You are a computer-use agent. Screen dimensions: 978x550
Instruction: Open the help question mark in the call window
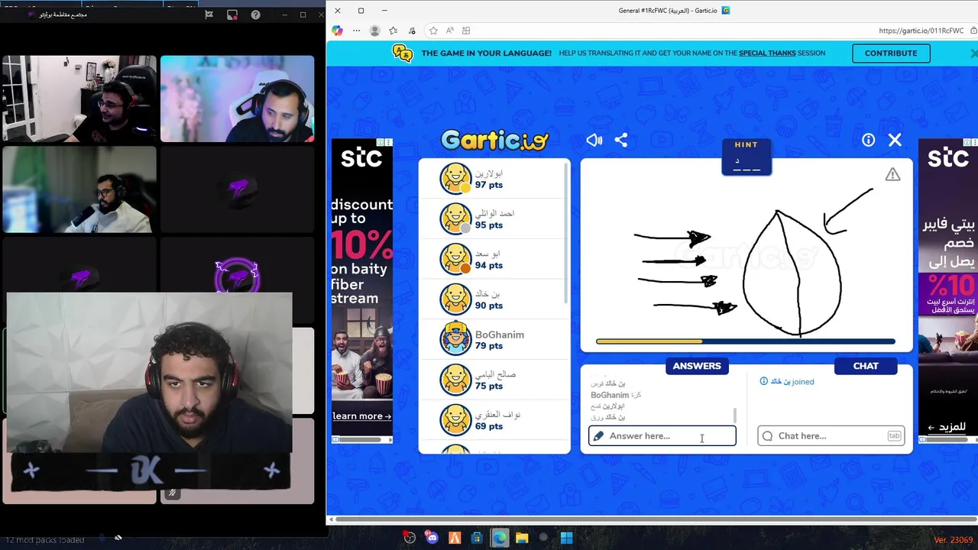pyautogui.click(x=255, y=15)
